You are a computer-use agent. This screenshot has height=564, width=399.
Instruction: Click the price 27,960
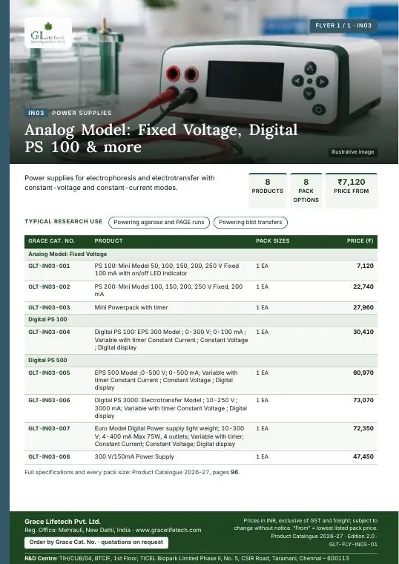click(x=363, y=307)
